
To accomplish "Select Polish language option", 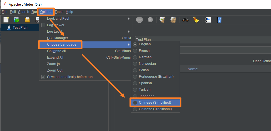I will click(156, 70).
